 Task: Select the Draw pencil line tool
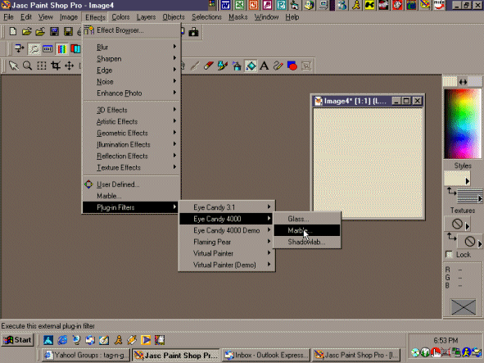point(278,66)
